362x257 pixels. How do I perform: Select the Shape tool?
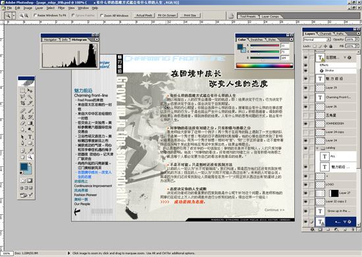pyautogui.click(x=30, y=143)
